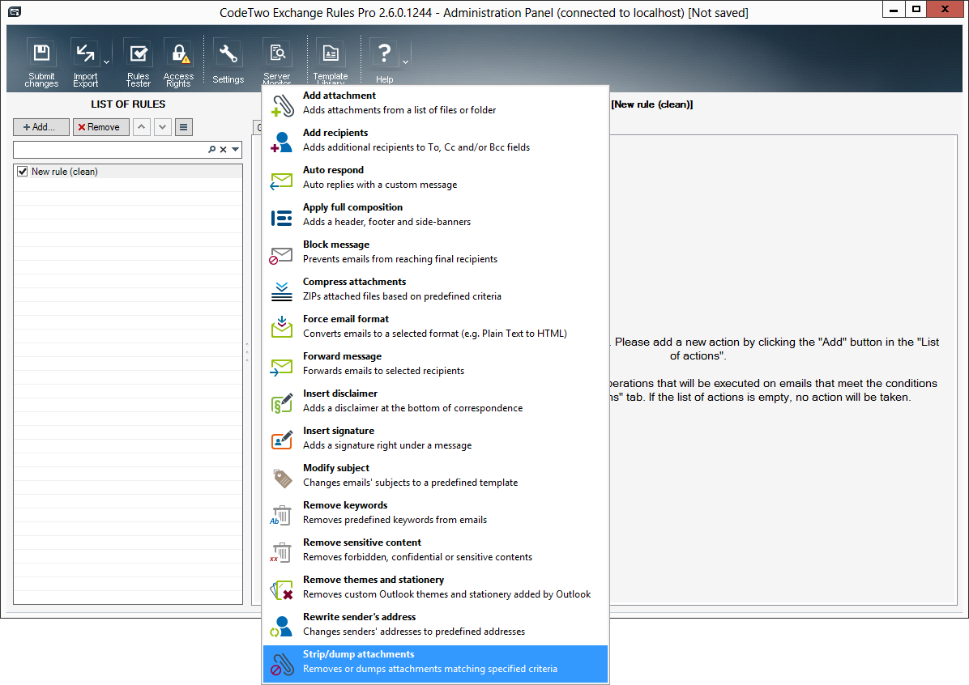The height and width of the screenshot is (685, 969).
Task: Click the Submit changes toolbar icon
Action: (x=41, y=54)
